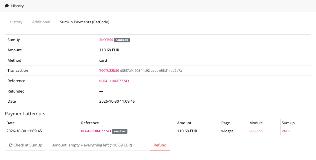Viewport: 316px width, 160px height.
Task: Click the reference code in Payment attempts row
Action: (x=96, y=131)
